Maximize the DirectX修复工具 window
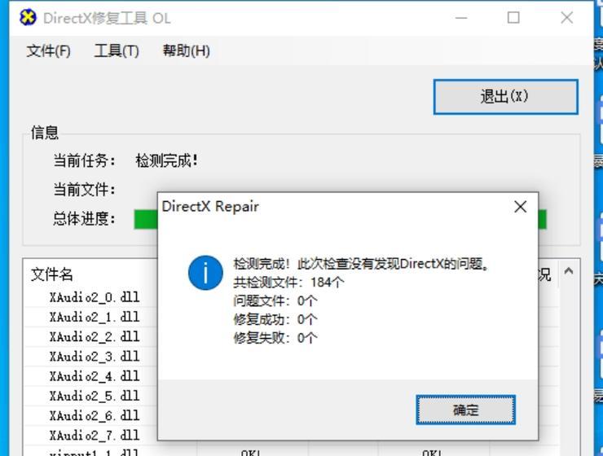603x456 pixels. (x=513, y=18)
